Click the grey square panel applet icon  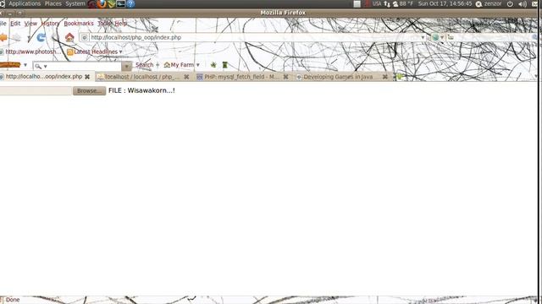(x=357, y=4)
